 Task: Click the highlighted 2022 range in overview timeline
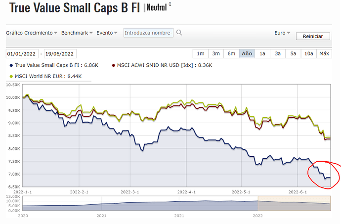pyautogui.click(x=294, y=203)
